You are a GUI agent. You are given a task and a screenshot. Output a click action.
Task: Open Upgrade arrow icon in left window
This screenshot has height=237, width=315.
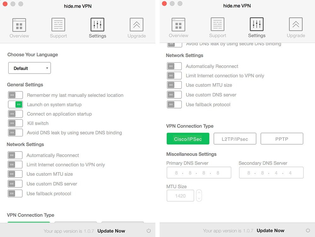click(137, 25)
